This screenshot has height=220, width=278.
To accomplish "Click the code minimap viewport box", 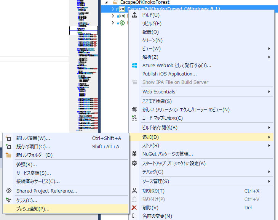I will click(x=83, y=31).
